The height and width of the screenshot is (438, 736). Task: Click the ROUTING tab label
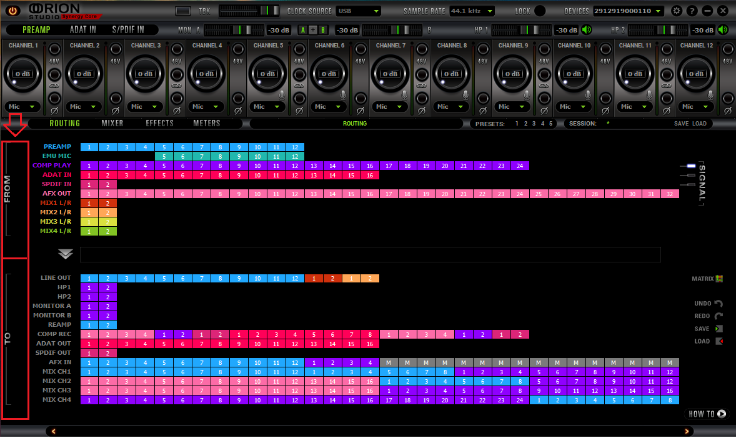click(65, 123)
